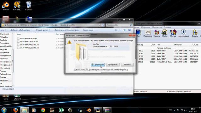
Task: Open Blender desktop shortcut
Action: (6, 6)
